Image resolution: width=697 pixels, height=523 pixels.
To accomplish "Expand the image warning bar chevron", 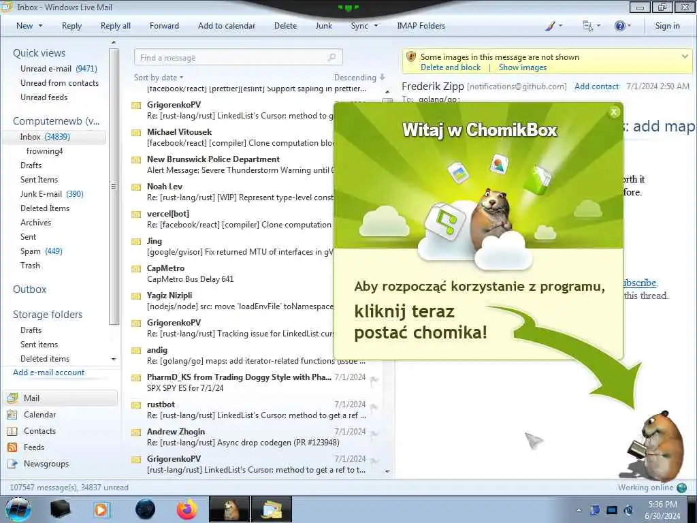I will [x=685, y=57].
